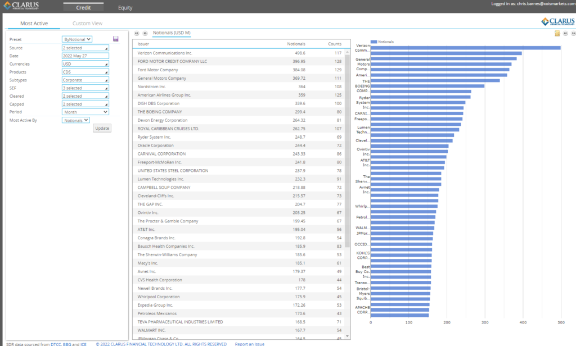Viewport: 576px width, 346px height.
Task: Click the logged-in user email in the header
Action: tap(546, 4)
